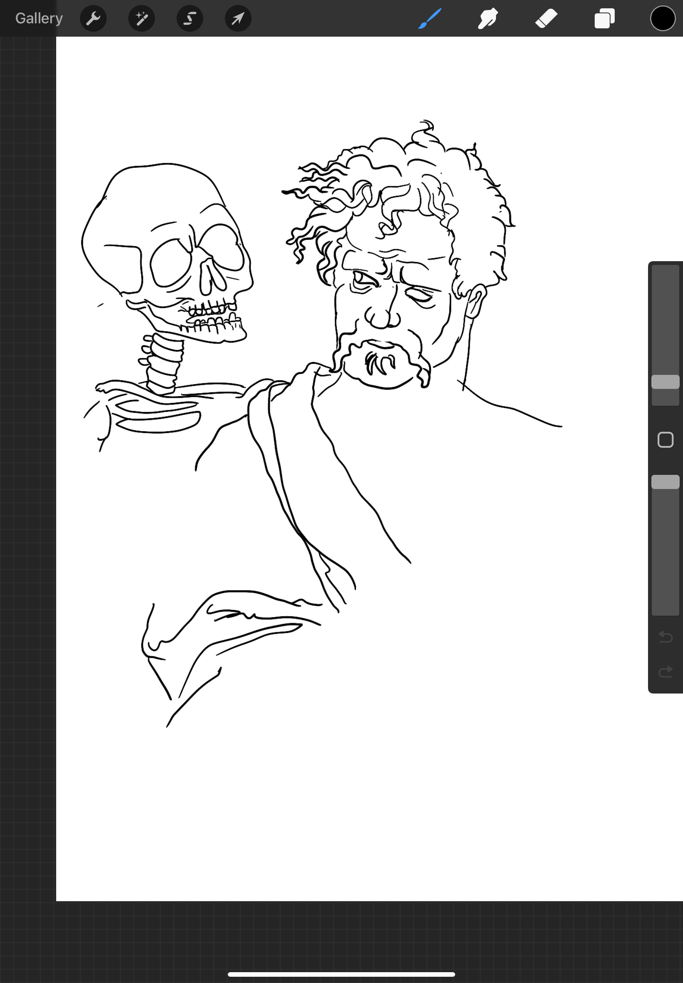683x983 pixels.
Task: Select the Smudge tool
Action: [x=488, y=18]
